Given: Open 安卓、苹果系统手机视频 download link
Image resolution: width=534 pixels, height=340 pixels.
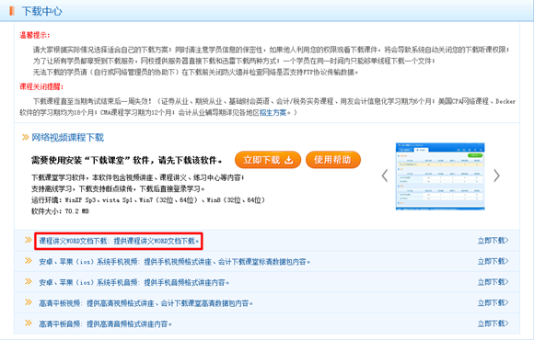Looking at the screenshot, I should click(174, 262).
